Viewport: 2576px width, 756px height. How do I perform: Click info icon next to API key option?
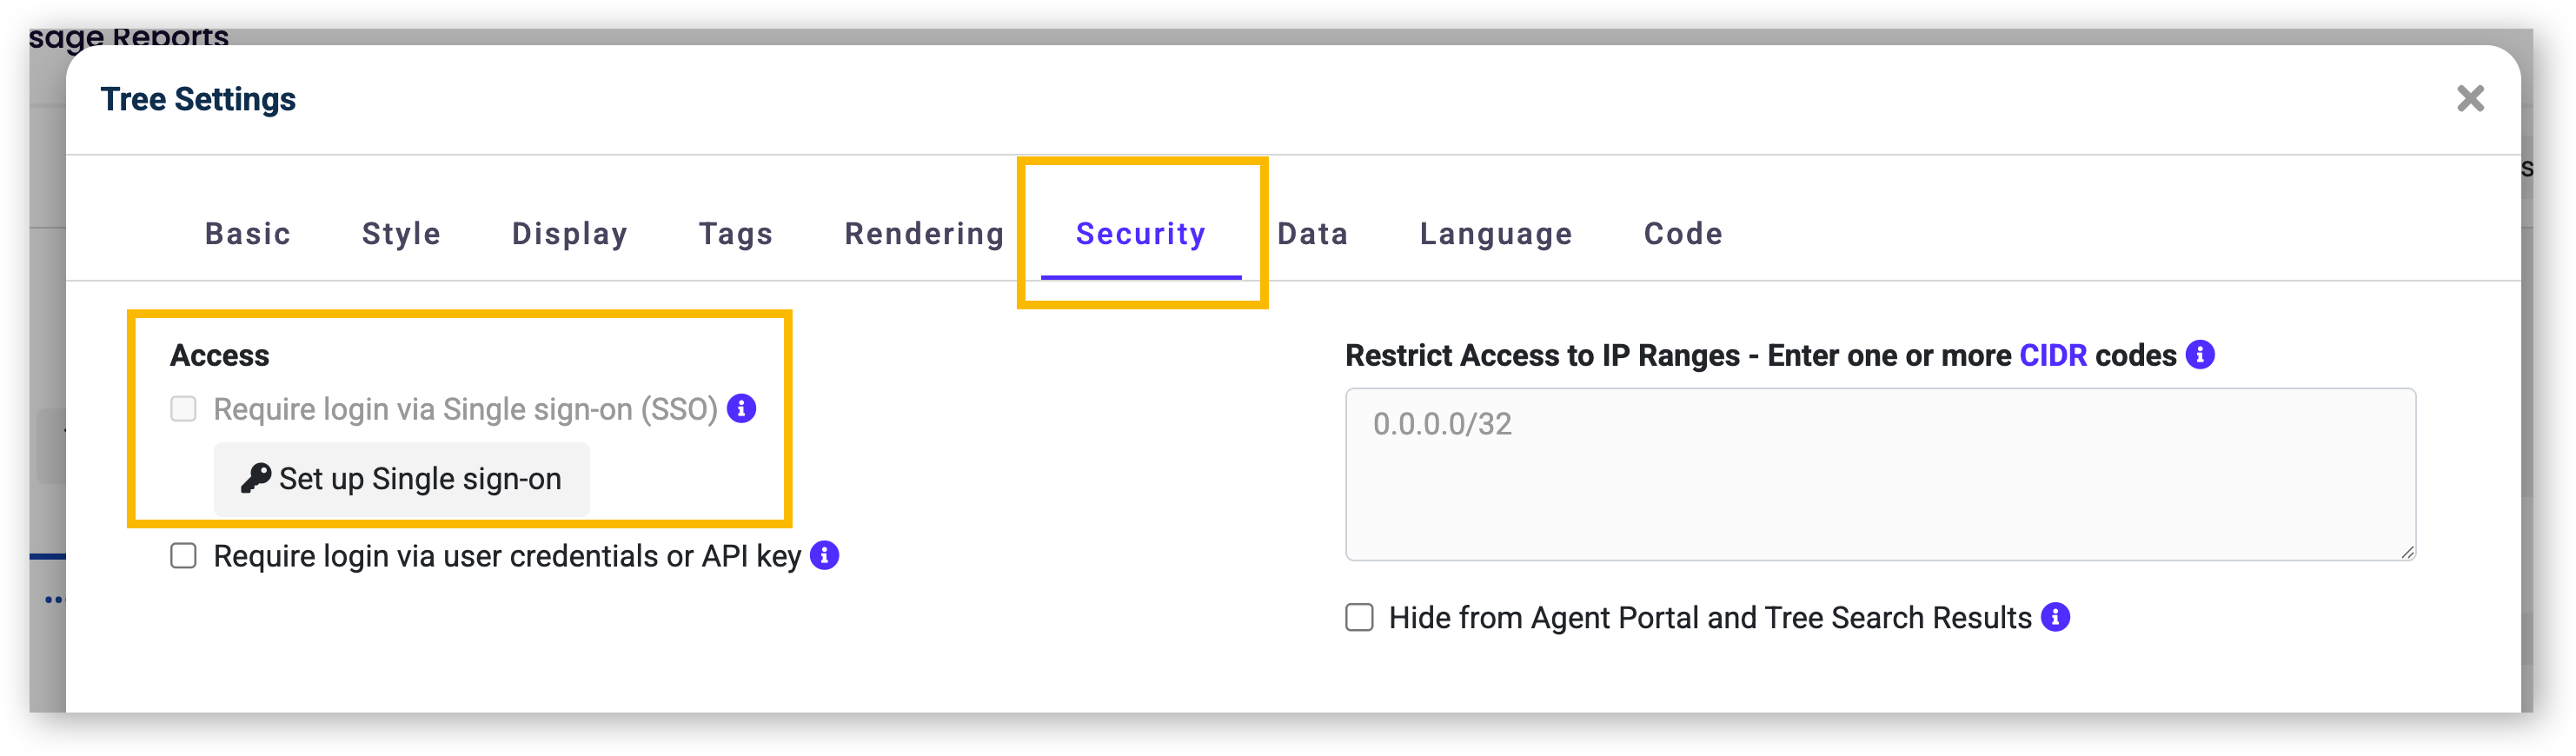tap(824, 555)
